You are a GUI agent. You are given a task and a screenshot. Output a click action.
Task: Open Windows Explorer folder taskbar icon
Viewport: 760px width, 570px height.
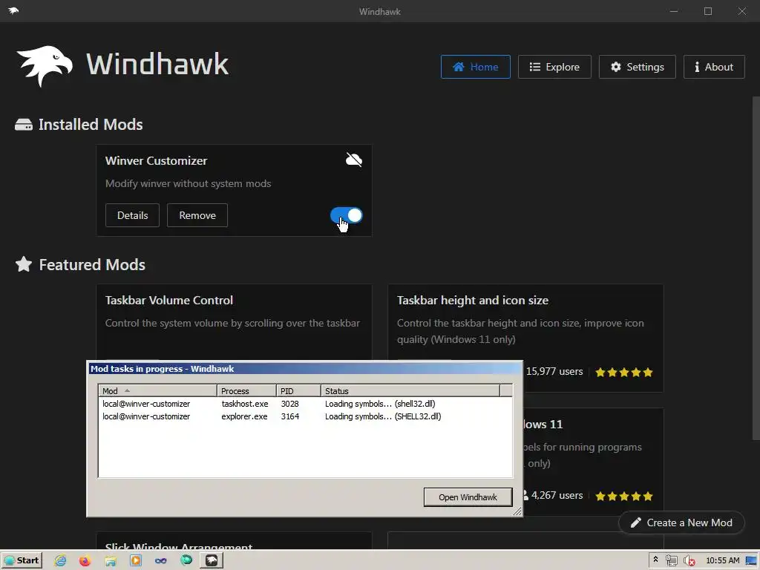(x=111, y=561)
